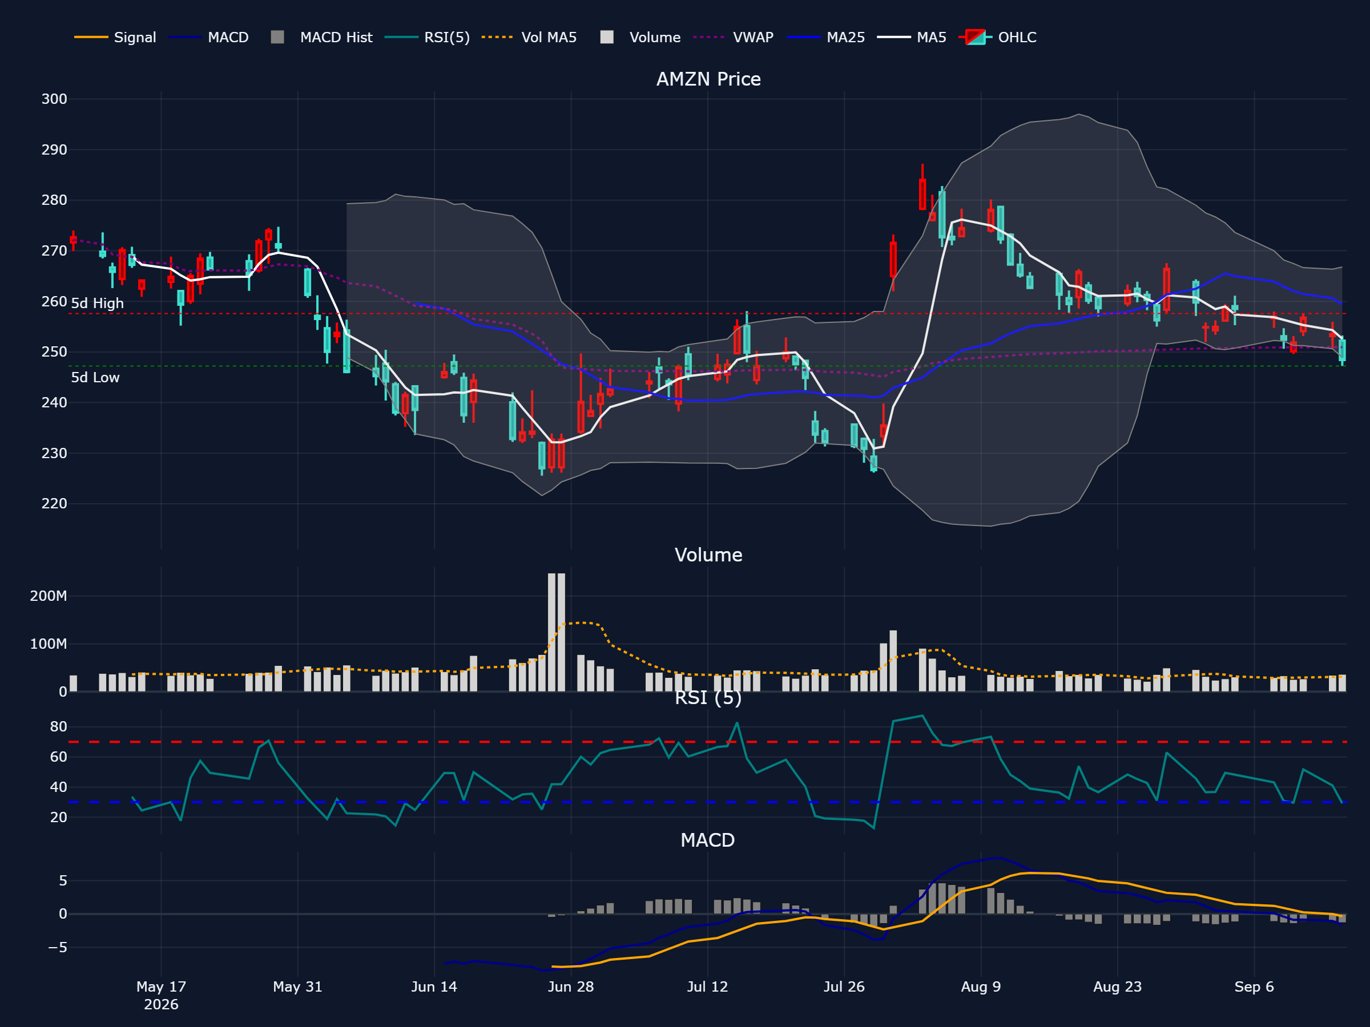Click the May 31 axis label

(x=298, y=986)
